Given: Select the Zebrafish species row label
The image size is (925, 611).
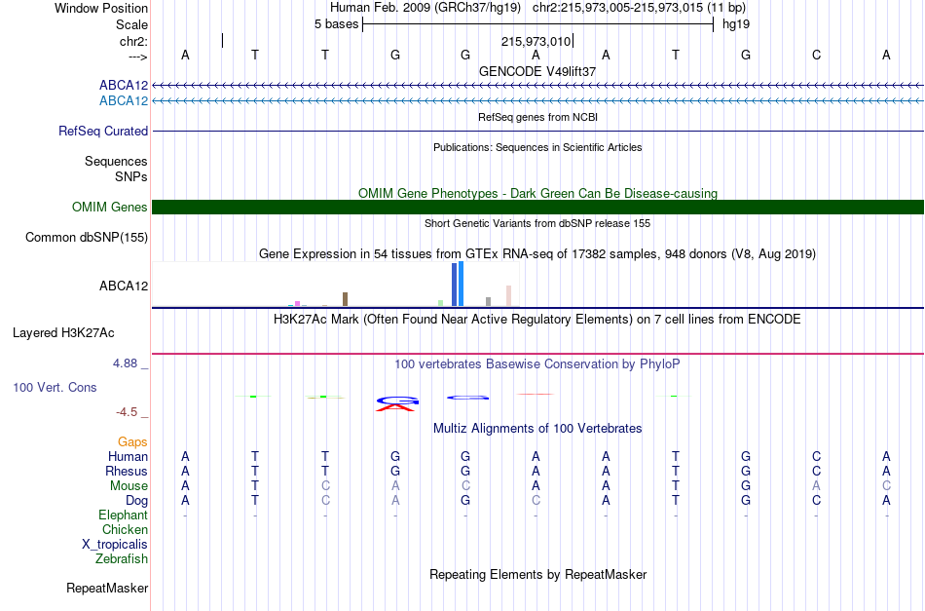Looking at the screenshot, I should click(122, 558).
